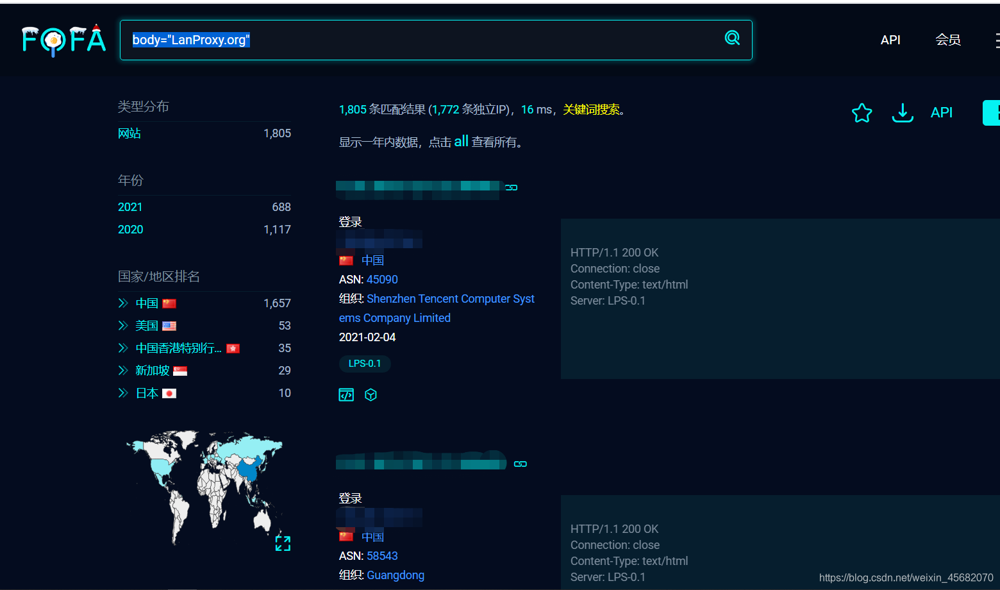Image resolution: width=1000 pixels, height=590 pixels.
Task: Expand the 中国 country row chevron
Action: pyautogui.click(x=123, y=303)
